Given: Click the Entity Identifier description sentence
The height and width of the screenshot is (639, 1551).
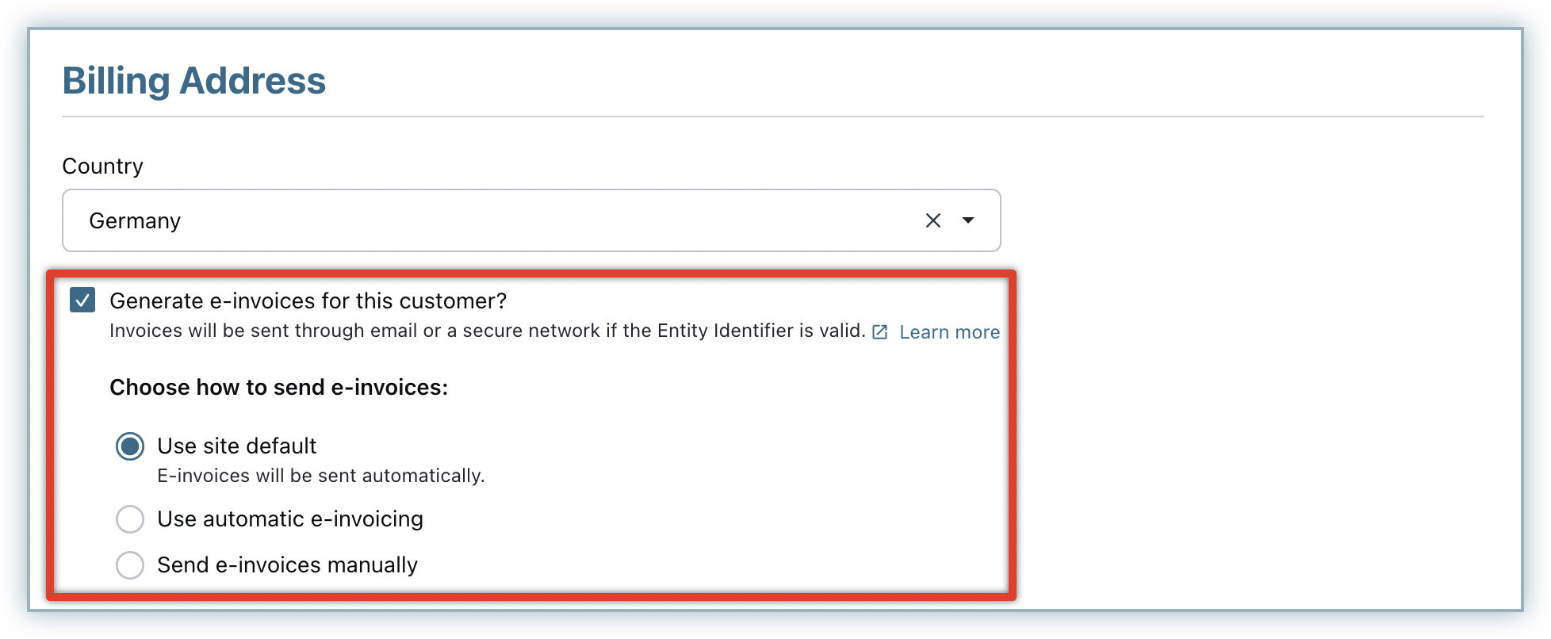Looking at the screenshot, I should click(487, 331).
